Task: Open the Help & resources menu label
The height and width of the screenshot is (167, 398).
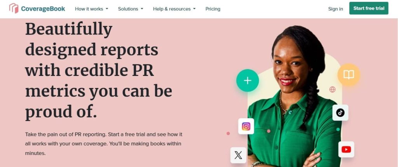Action: (x=172, y=9)
